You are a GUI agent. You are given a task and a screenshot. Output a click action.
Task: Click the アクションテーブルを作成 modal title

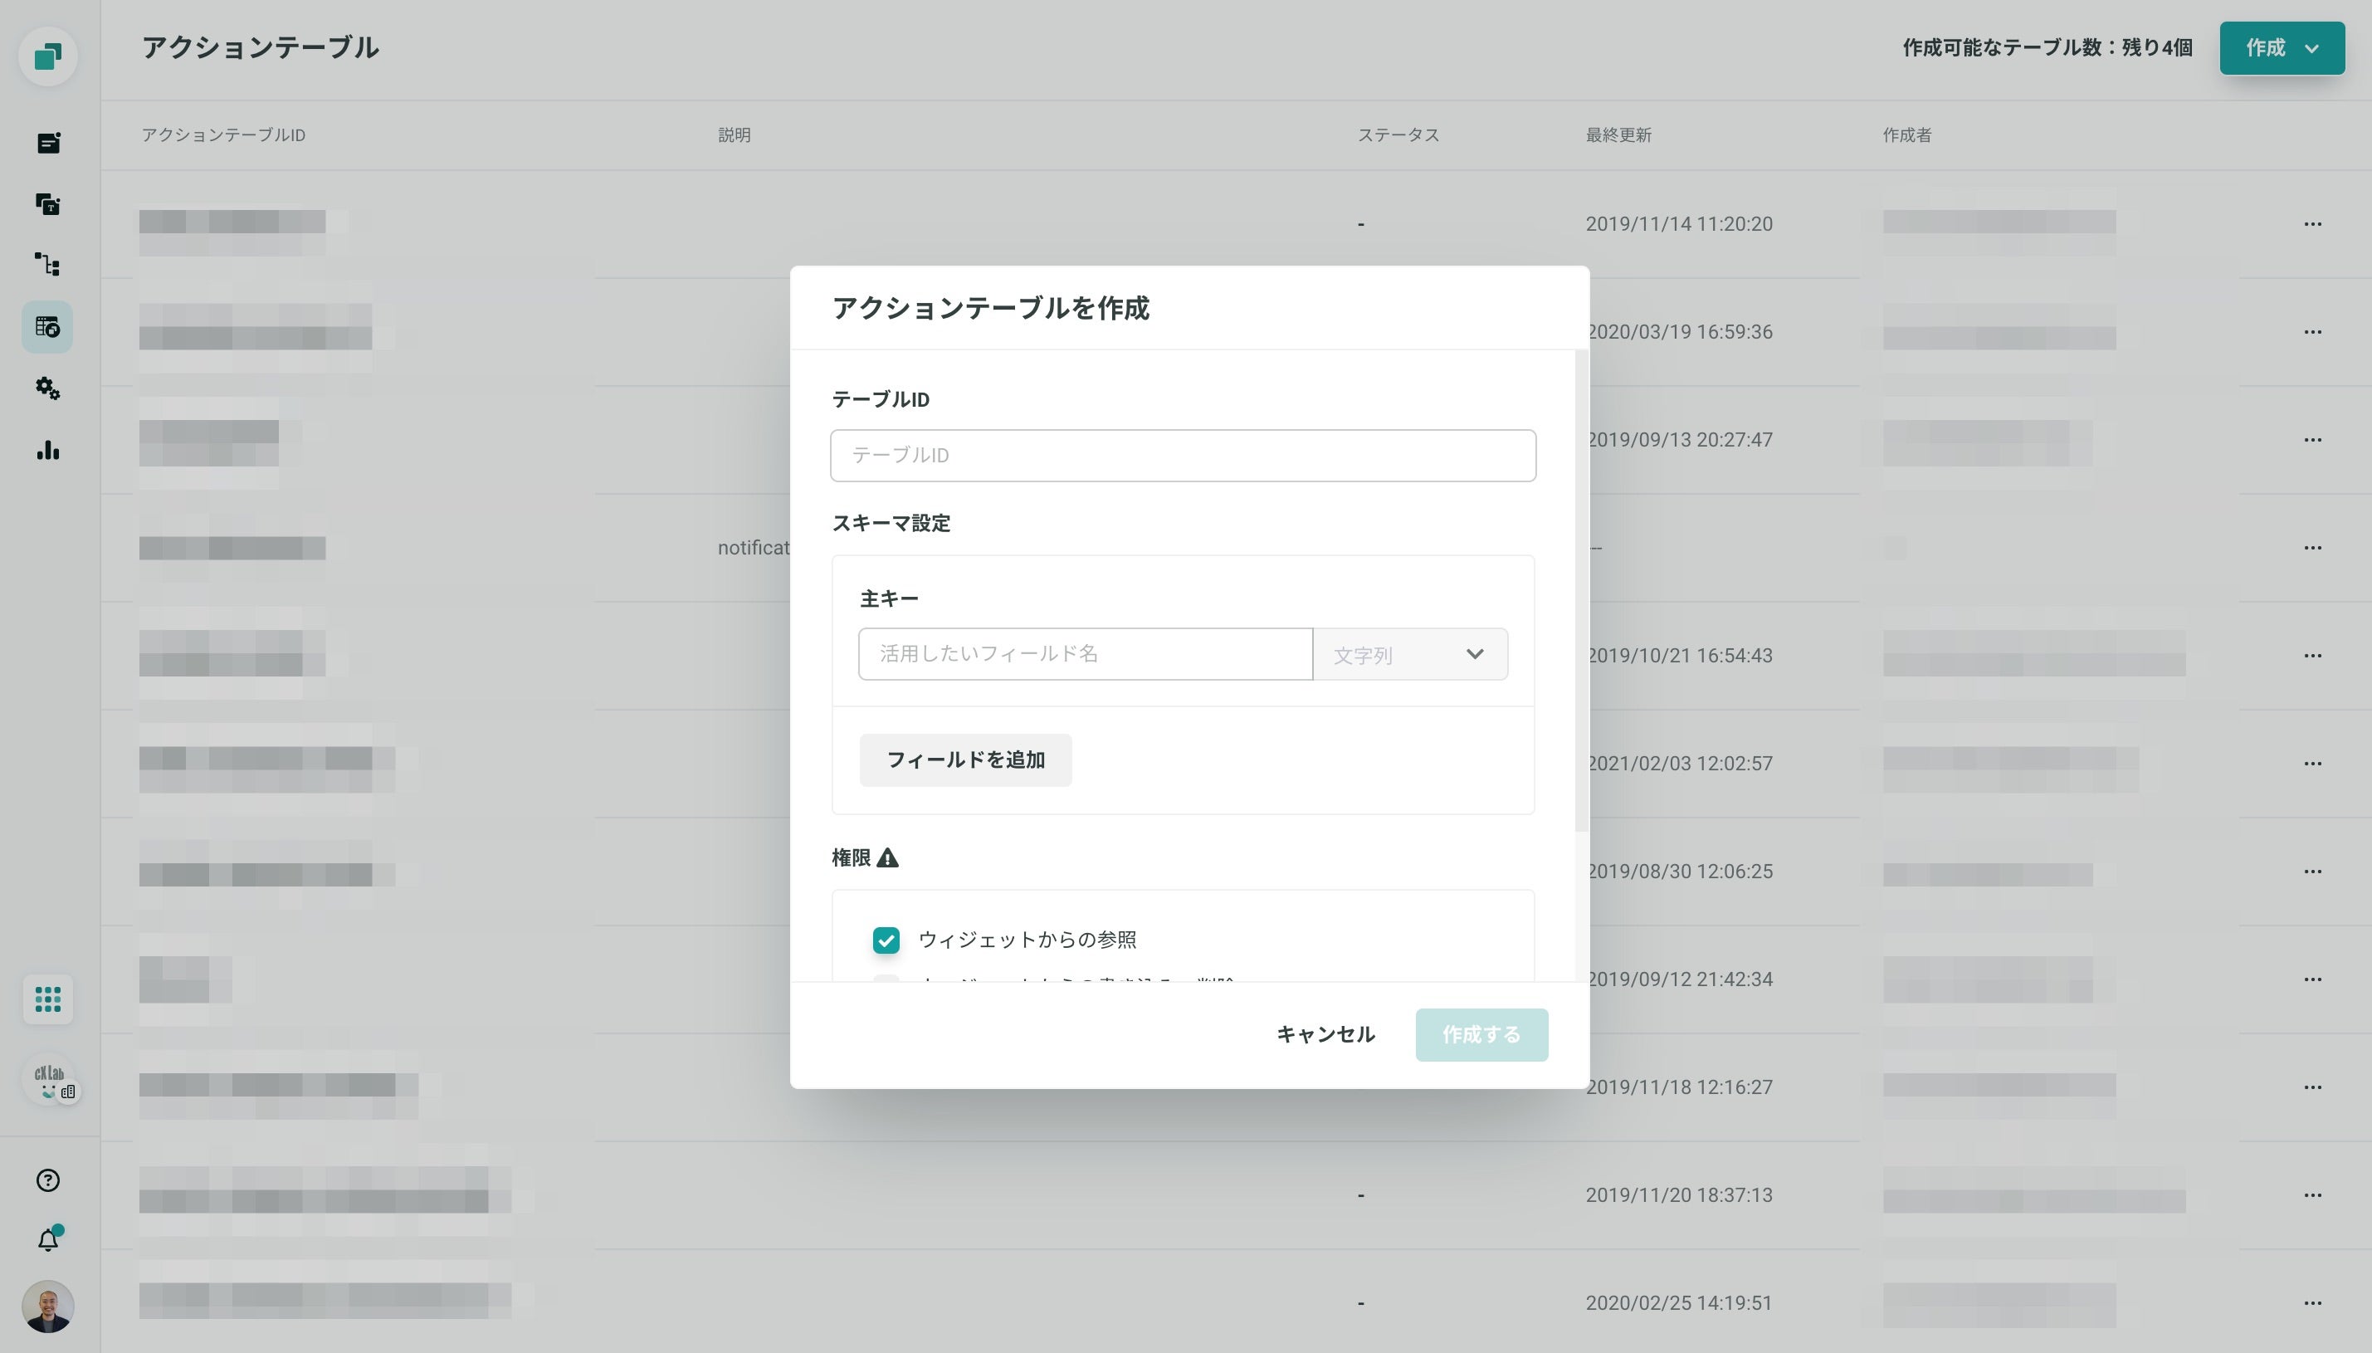pos(990,309)
